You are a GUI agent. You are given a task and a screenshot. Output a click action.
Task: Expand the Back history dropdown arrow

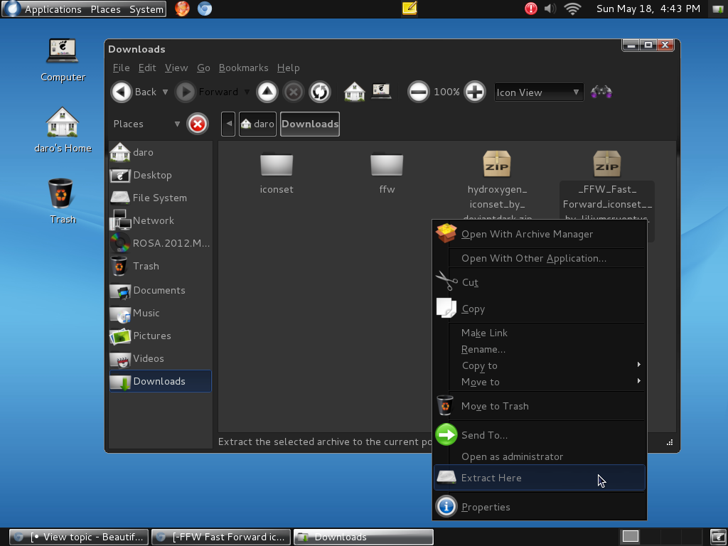click(x=166, y=92)
